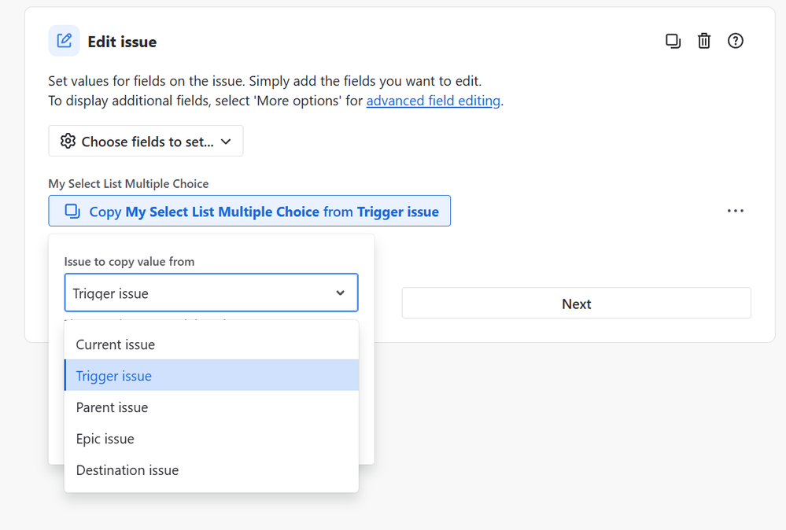Viewport: 786px width, 530px height.
Task: Open the Issue to copy value from selector
Action: [x=210, y=292]
